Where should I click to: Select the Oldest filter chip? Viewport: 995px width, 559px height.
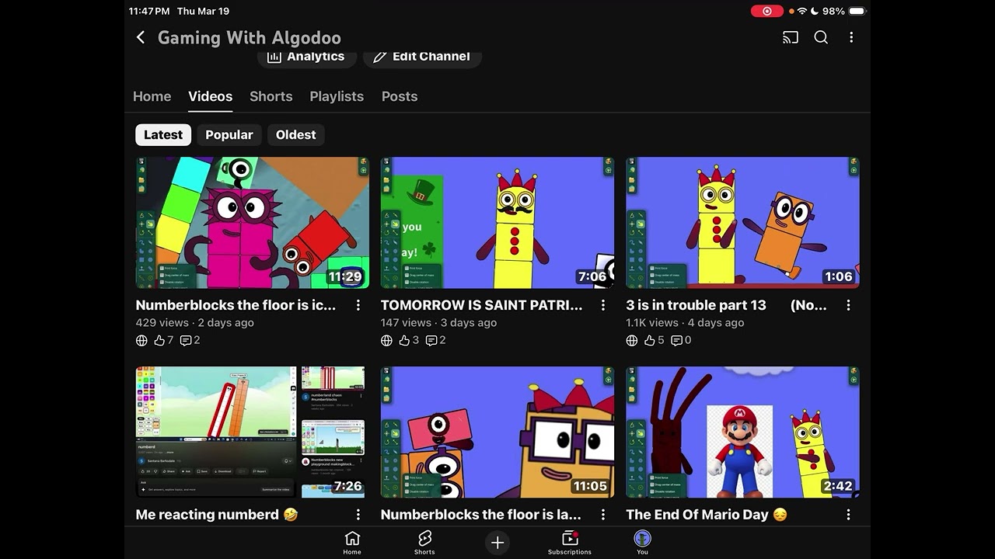tap(296, 134)
